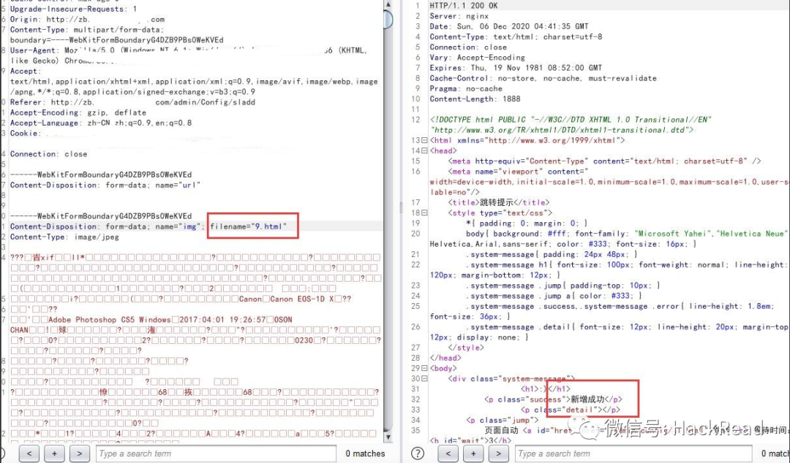
Task: Click the 'Expires: Thu, 19 Nov 1981' header
Action: [x=516, y=67]
